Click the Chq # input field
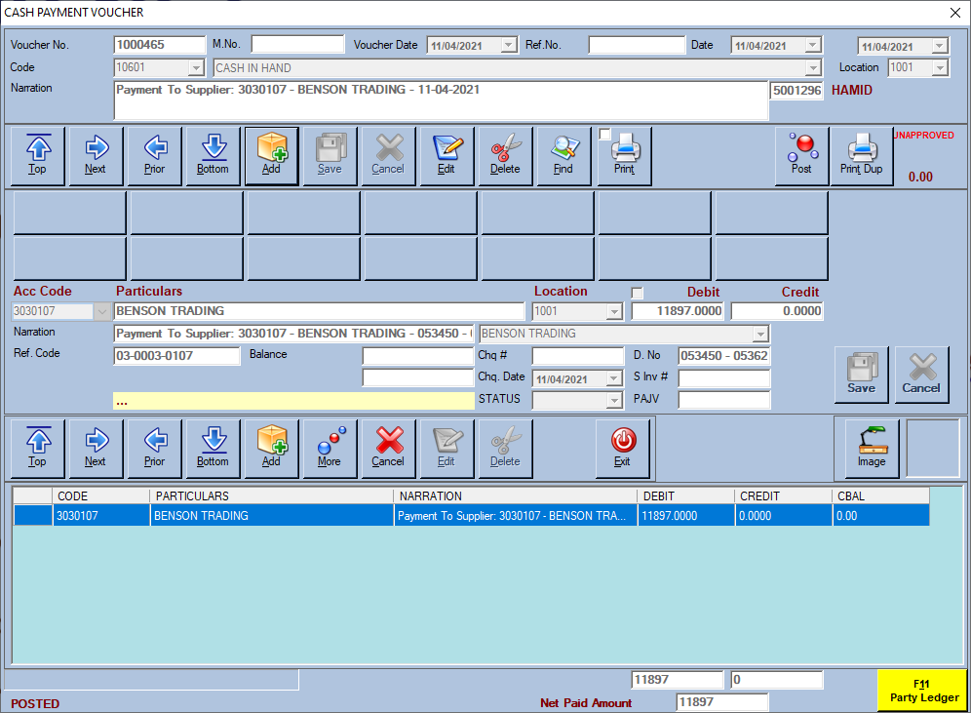Image resolution: width=971 pixels, height=713 pixels. tap(578, 356)
